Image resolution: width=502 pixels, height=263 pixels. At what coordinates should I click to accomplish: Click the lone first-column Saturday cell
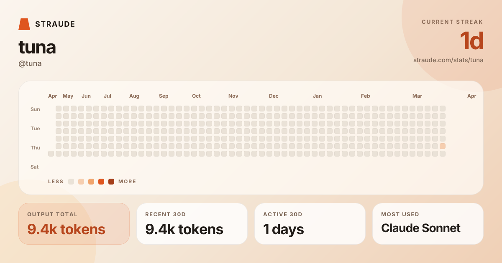51,154
